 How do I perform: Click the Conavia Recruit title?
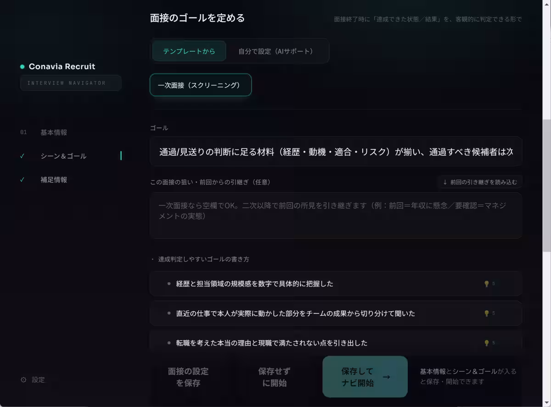(x=62, y=66)
